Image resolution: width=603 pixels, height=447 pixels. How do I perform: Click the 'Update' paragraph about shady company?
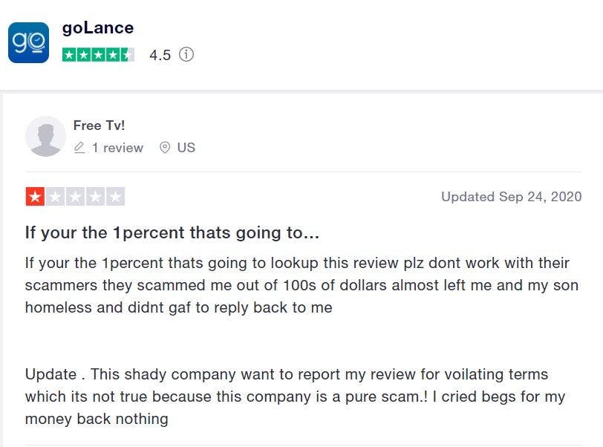295,397
